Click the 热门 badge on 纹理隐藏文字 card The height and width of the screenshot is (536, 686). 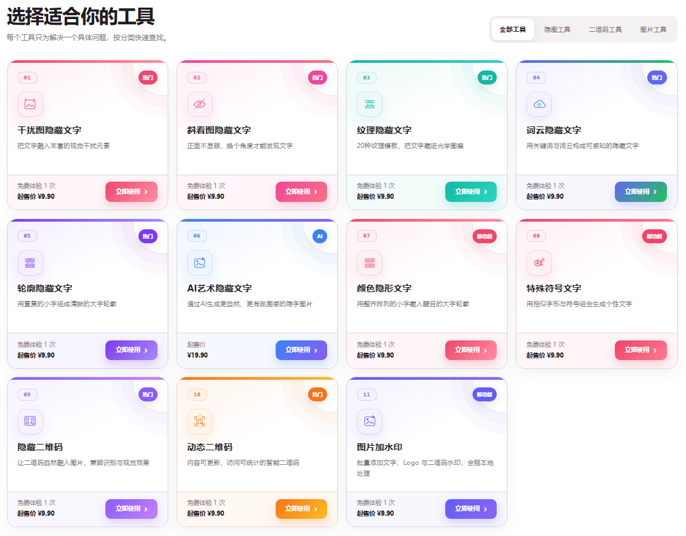coord(487,77)
